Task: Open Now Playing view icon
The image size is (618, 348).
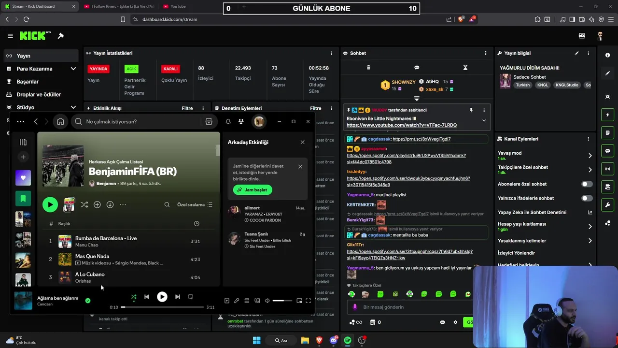Action: (x=227, y=301)
